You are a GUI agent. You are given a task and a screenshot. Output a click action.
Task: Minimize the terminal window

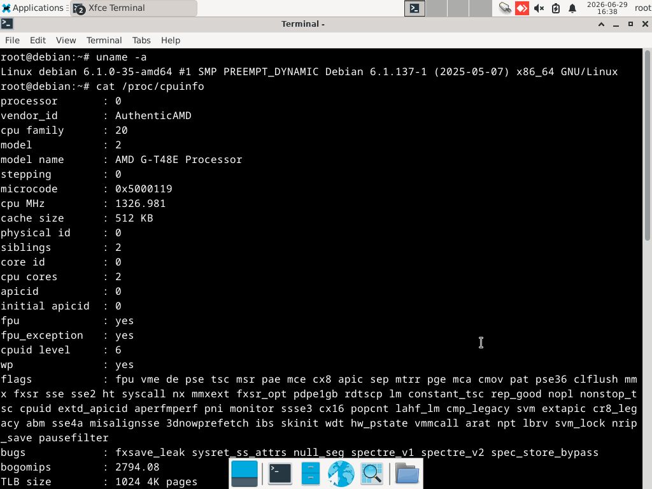pyautogui.click(x=616, y=24)
